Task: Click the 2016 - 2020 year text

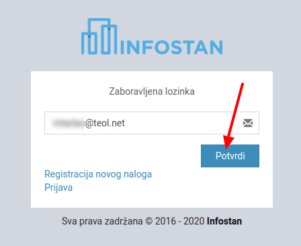Action: [x=180, y=221]
